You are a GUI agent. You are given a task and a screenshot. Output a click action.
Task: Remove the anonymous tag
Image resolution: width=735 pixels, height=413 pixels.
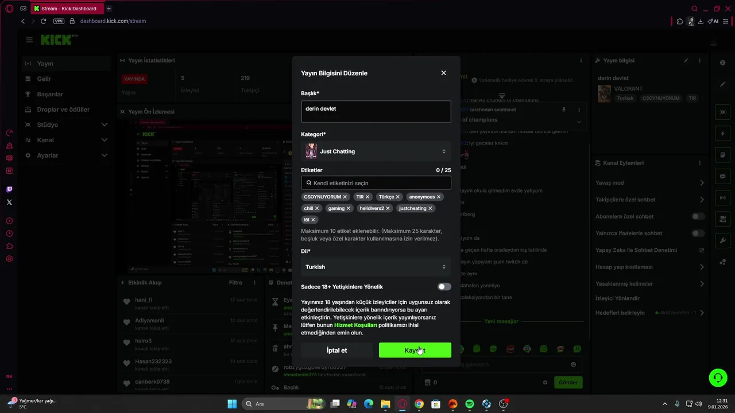click(x=439, y=197)
